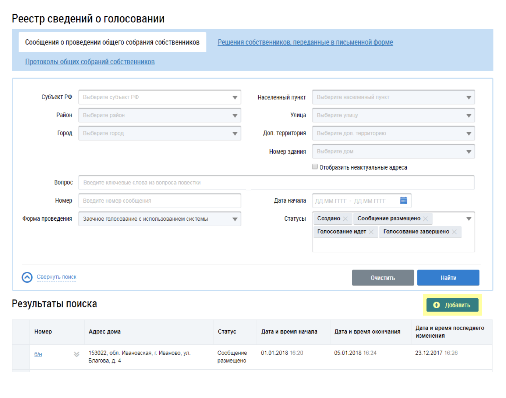The width and height of the screenshot is (506, 398).
Task: Expand row details double chevron for б/н
Action: [x=77, y=354]
